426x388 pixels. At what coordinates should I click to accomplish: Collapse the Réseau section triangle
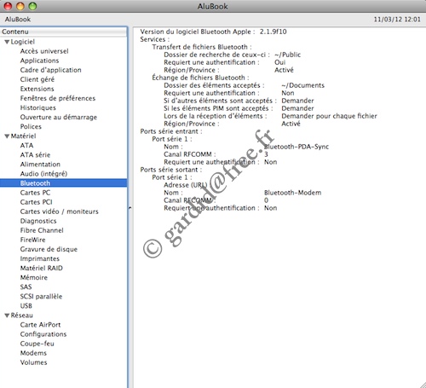pyautogui.click(x=7, y=316)
